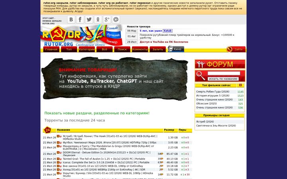Share via the Twitter bird icon
Image resolution: width=287 pixels, height=179 pixels.
89,19
